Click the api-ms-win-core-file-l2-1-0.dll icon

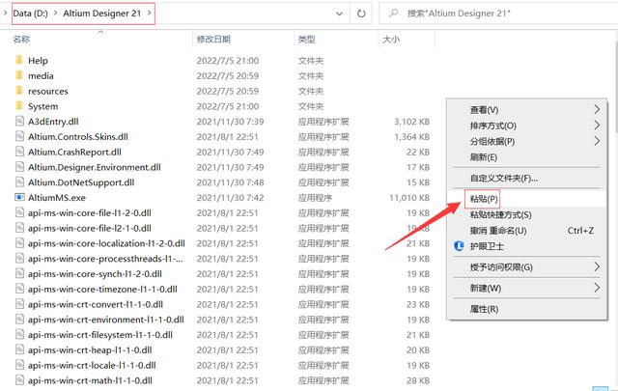pyautogui.click(x=19, y=228)
